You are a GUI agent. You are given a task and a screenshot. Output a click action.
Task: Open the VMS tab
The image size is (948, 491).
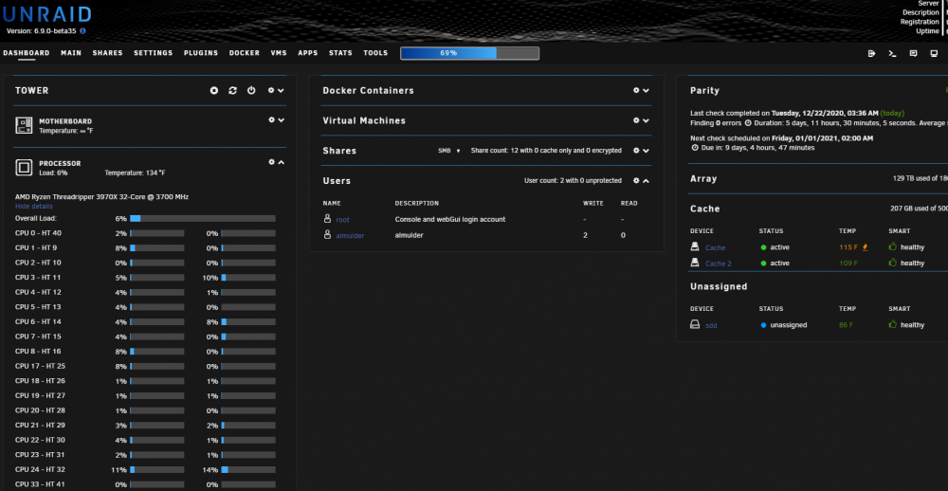[279, 53]
